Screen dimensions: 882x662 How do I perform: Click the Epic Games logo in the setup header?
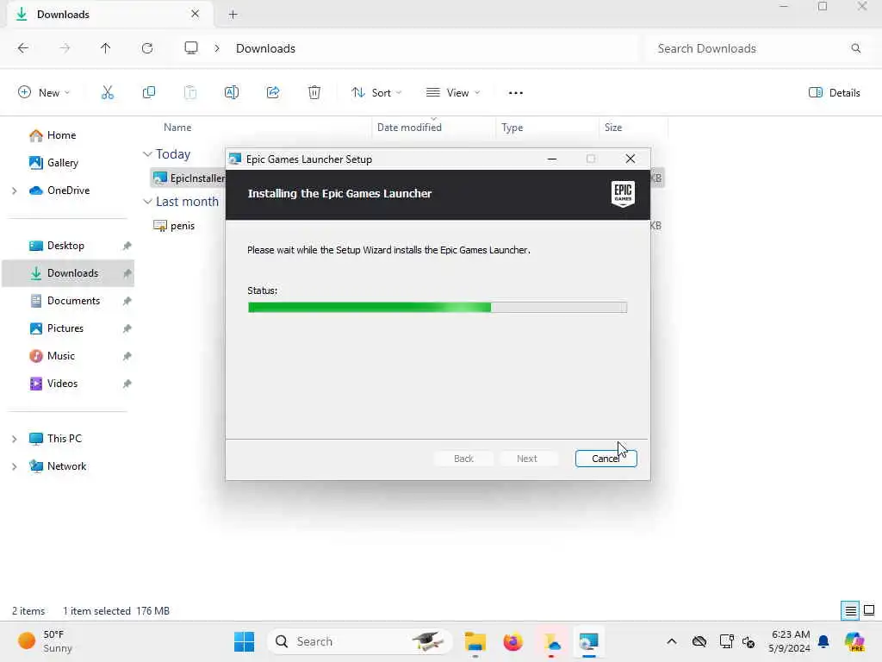point(623,194)
